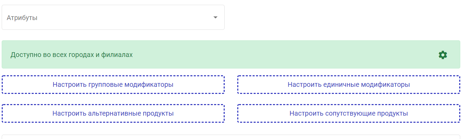Click the empty panel below the product buttons
Screen dimensions: 464x139
231,137
